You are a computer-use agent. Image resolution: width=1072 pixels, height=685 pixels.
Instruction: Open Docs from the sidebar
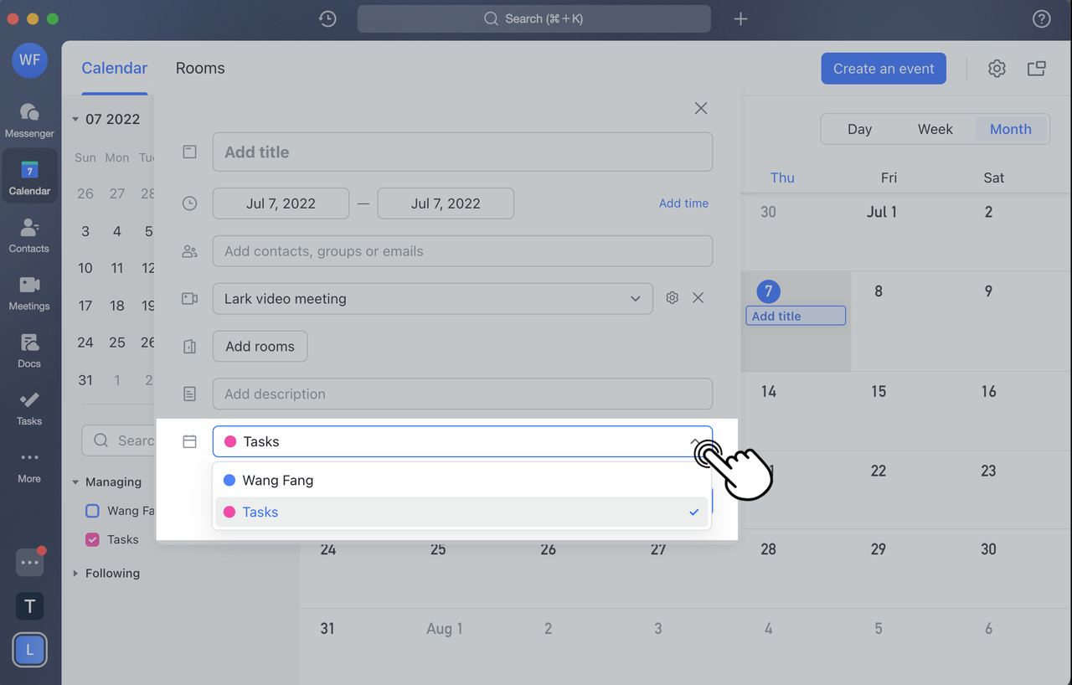point(29,351)
